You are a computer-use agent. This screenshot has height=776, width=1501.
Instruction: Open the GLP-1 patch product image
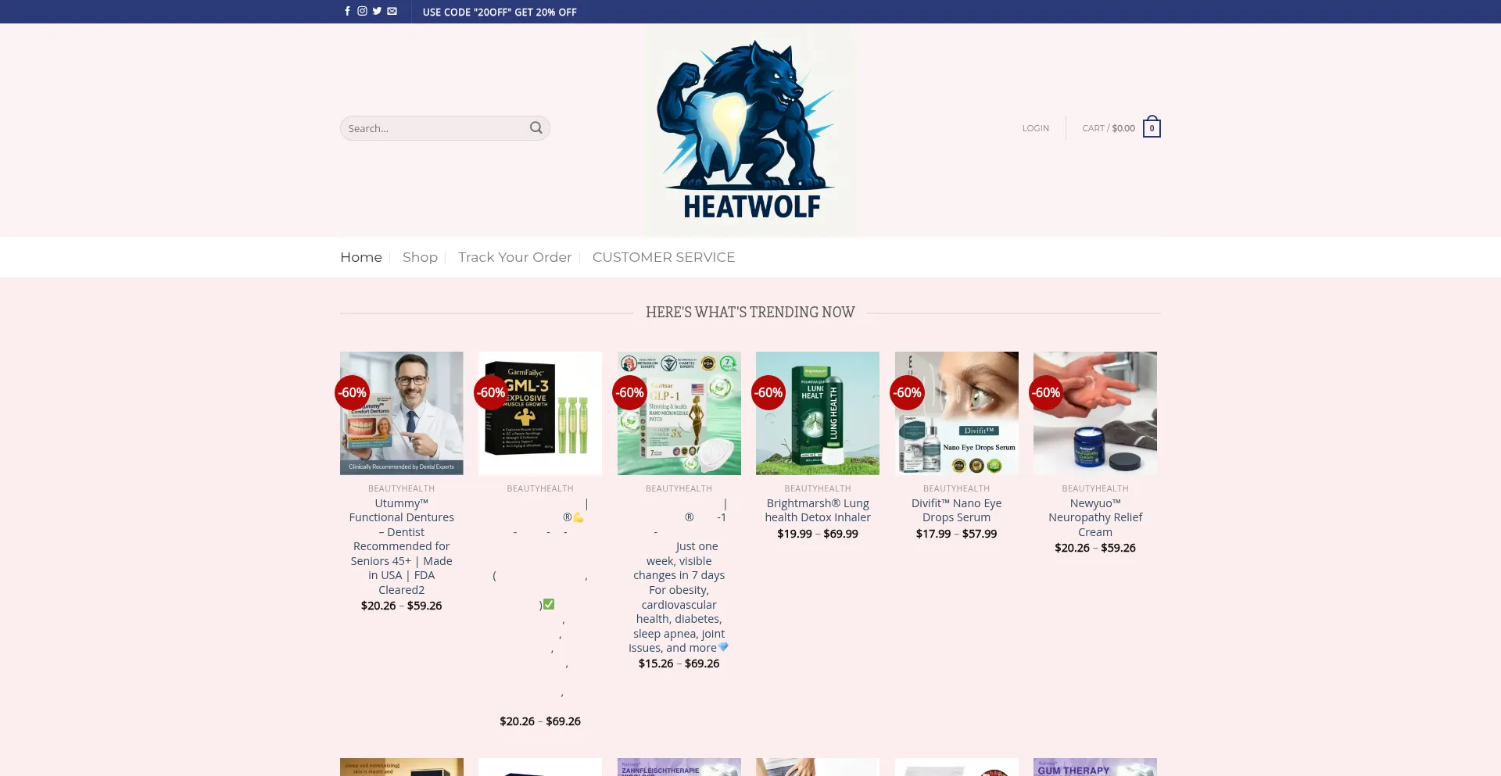click(679, 413)
